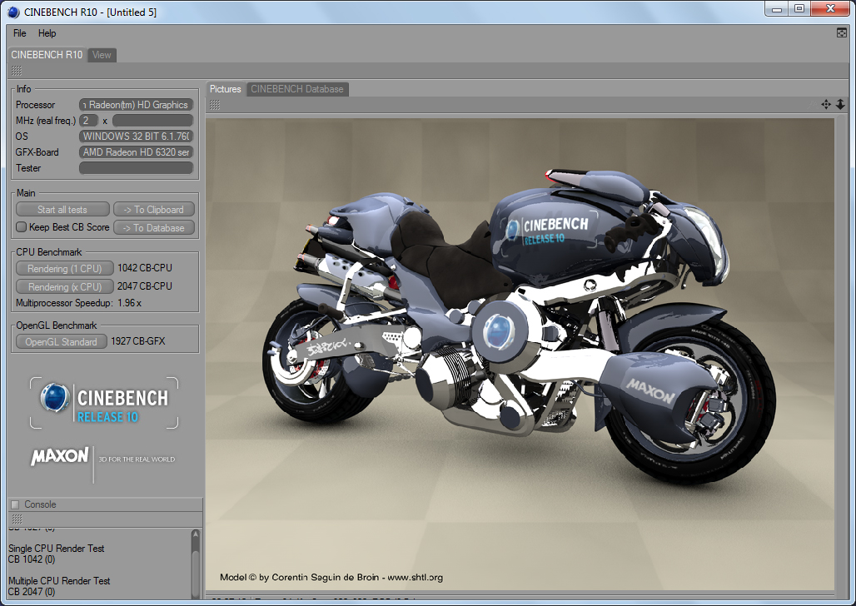Send results with To Database button
Image resolution: width=856 pixels, height=606 pixels.
(x=154, y=227)
